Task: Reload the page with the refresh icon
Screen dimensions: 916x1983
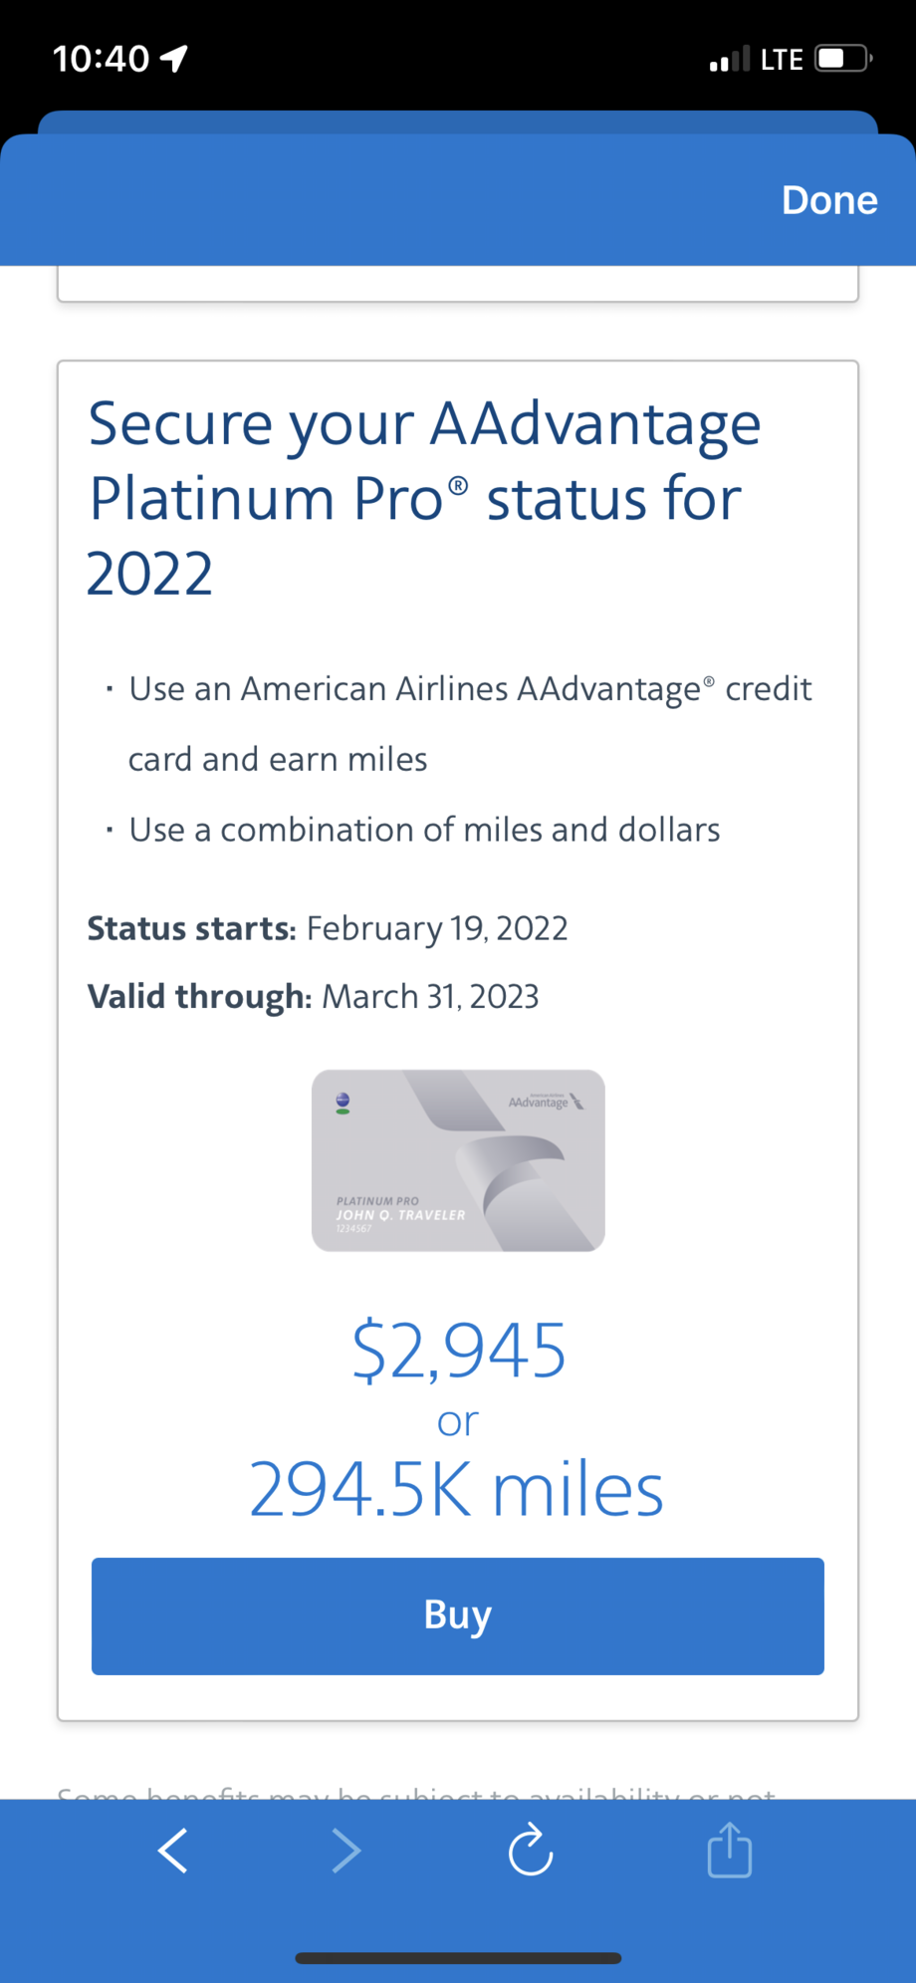Action: pos(531,1851)
